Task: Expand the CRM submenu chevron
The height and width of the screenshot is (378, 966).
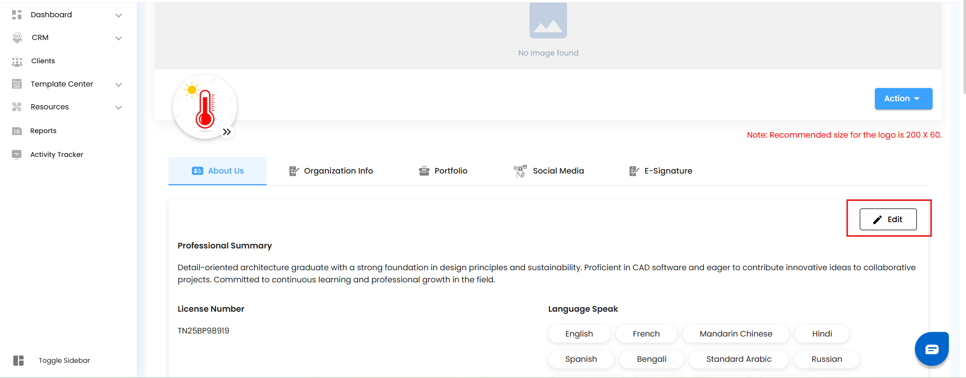Action: [118, 38]
